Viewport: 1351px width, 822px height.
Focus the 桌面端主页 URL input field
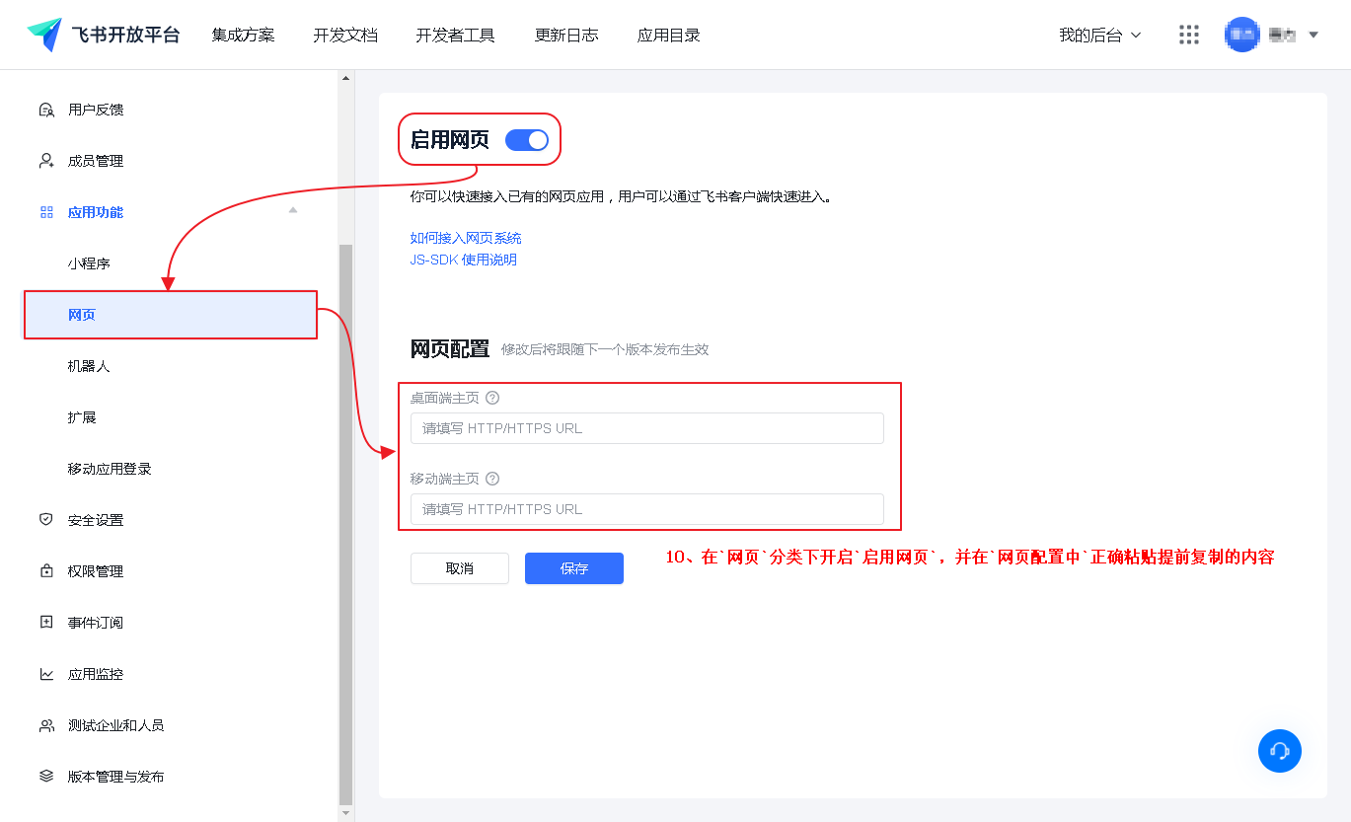646,428
